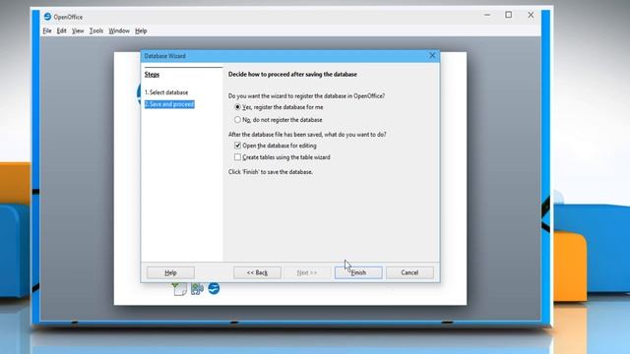The height and width of the screenshot is (354, 630).
Task: Click the blue OpenOffice info icon in Start Center
Action: tap(214, 288)
